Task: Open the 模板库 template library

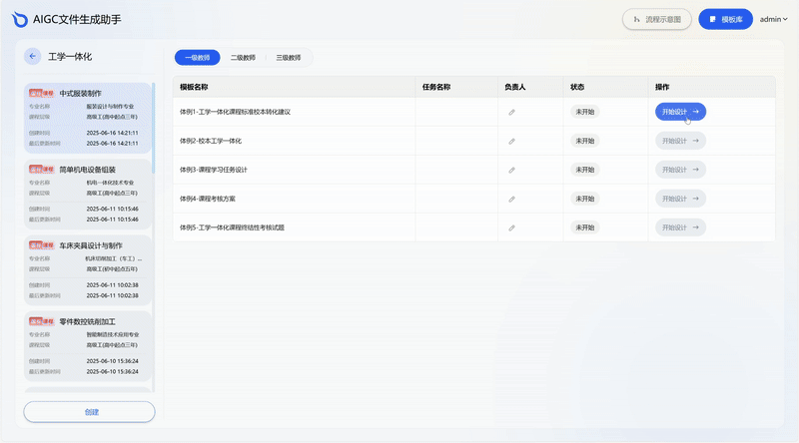Action: pyautogui.click(x=726, y=19)
